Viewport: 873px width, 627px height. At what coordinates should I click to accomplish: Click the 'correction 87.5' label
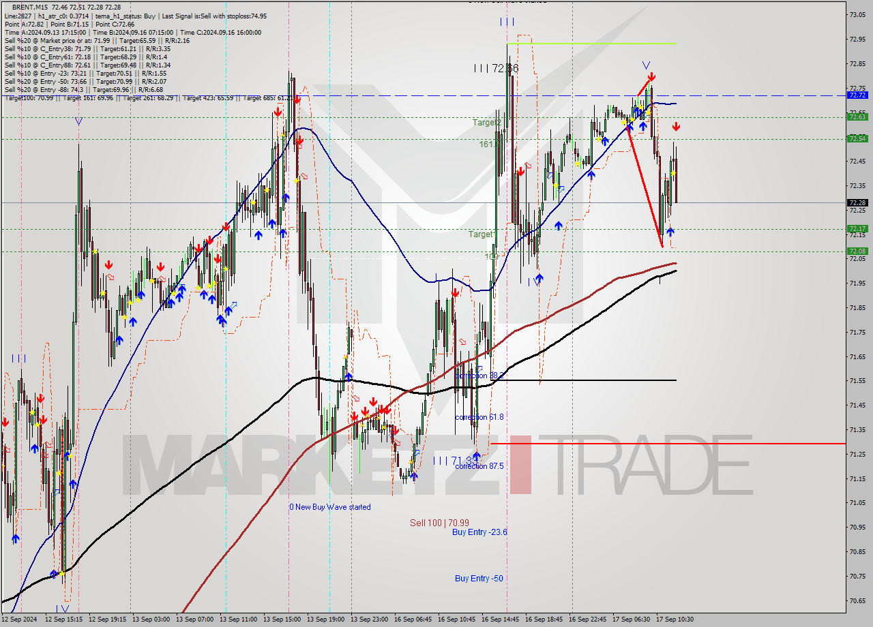pyautogui.click(x=479, y=466)
